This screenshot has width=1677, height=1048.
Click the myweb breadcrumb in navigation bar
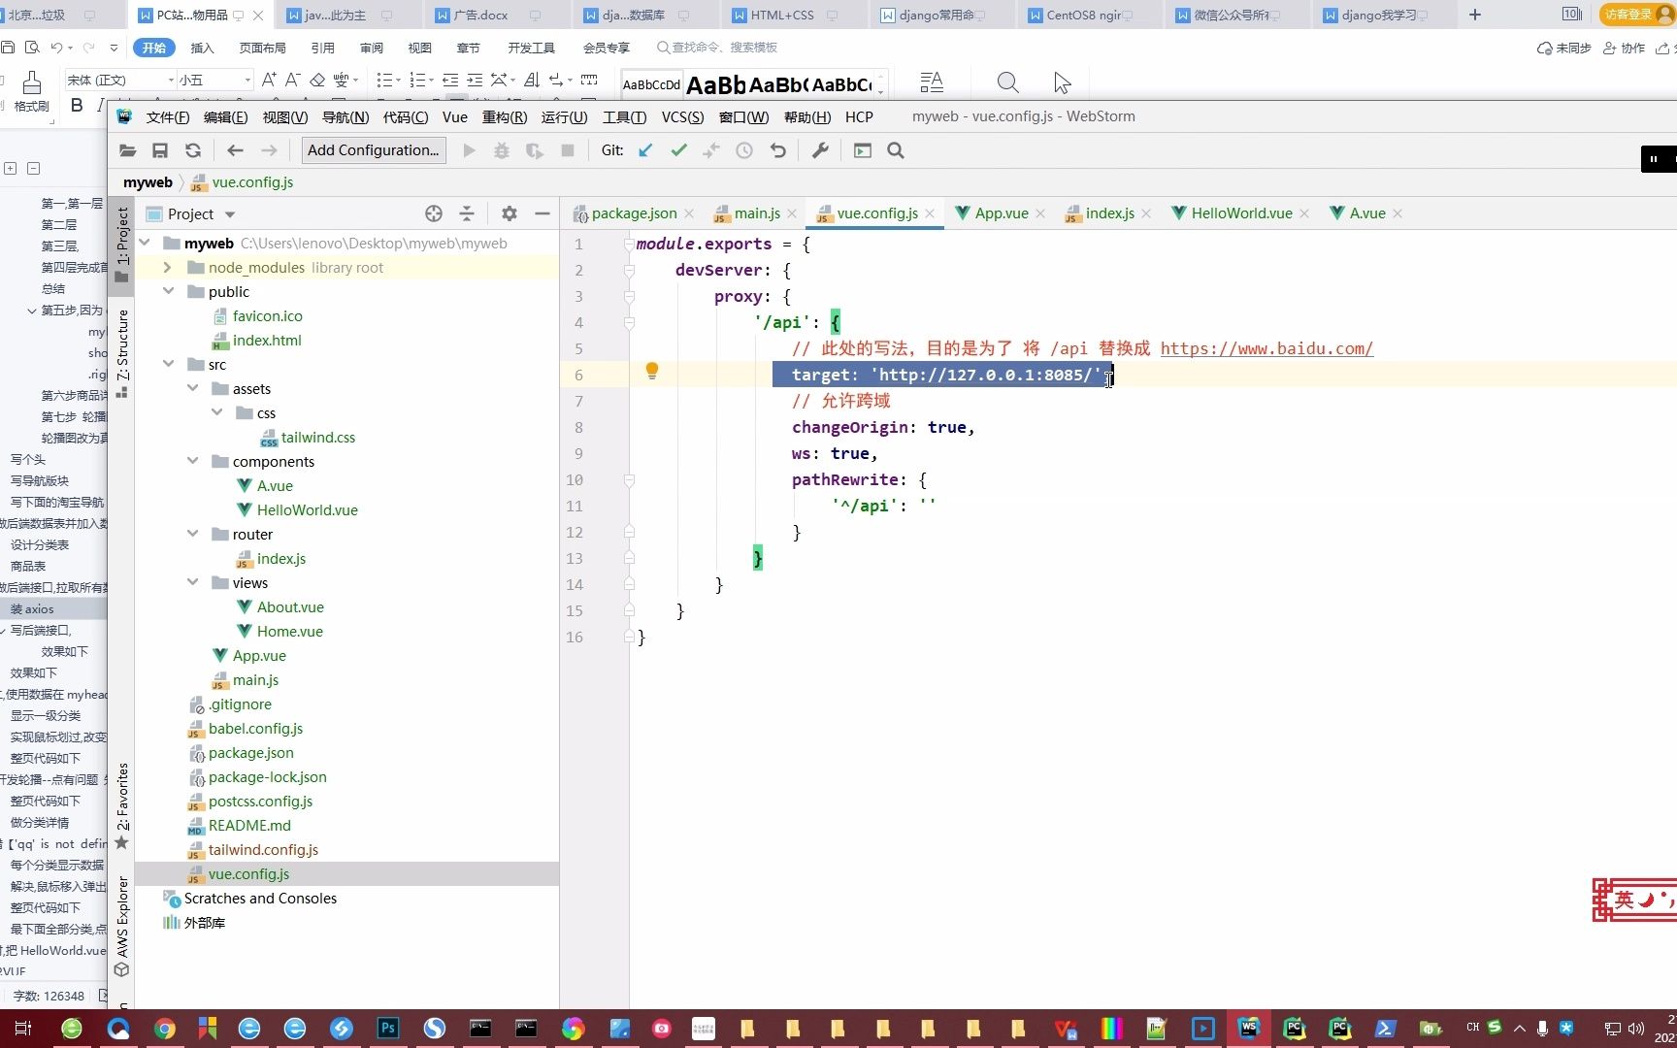pos(148,182)
